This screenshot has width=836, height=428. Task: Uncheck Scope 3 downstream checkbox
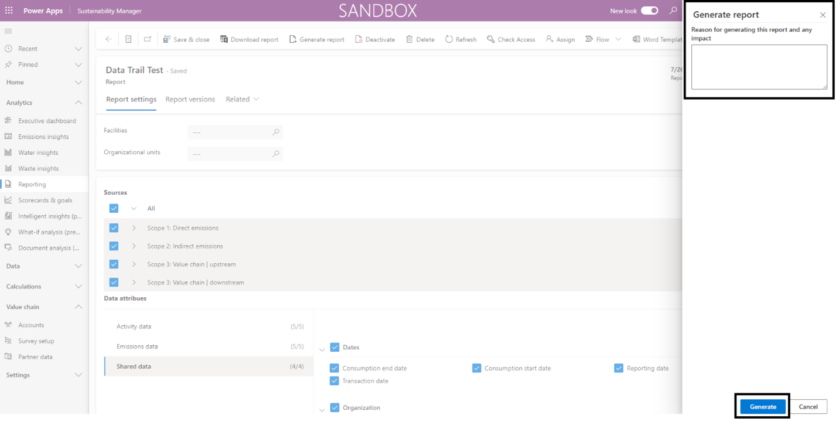click(114, 282)
